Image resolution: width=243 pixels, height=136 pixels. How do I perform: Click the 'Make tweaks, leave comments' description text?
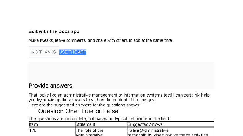[101, 41]
